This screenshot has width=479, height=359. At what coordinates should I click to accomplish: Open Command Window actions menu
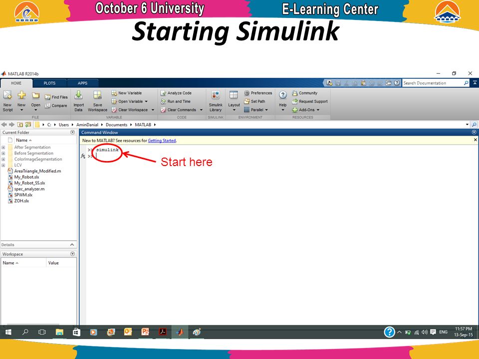pos(474,132)
